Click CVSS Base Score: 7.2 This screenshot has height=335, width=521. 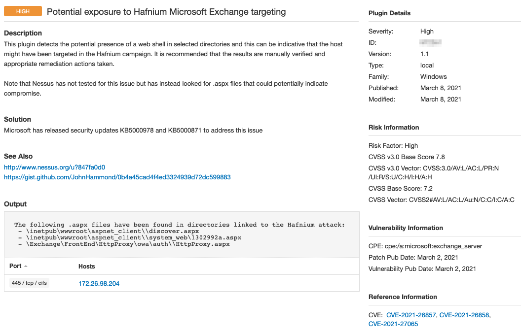401,188
